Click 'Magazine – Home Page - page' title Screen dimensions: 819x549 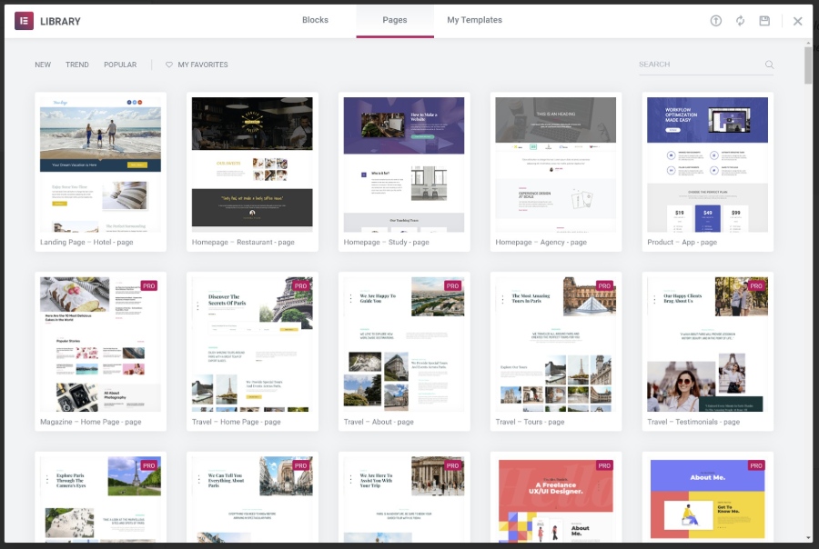(x=91, y=422)
